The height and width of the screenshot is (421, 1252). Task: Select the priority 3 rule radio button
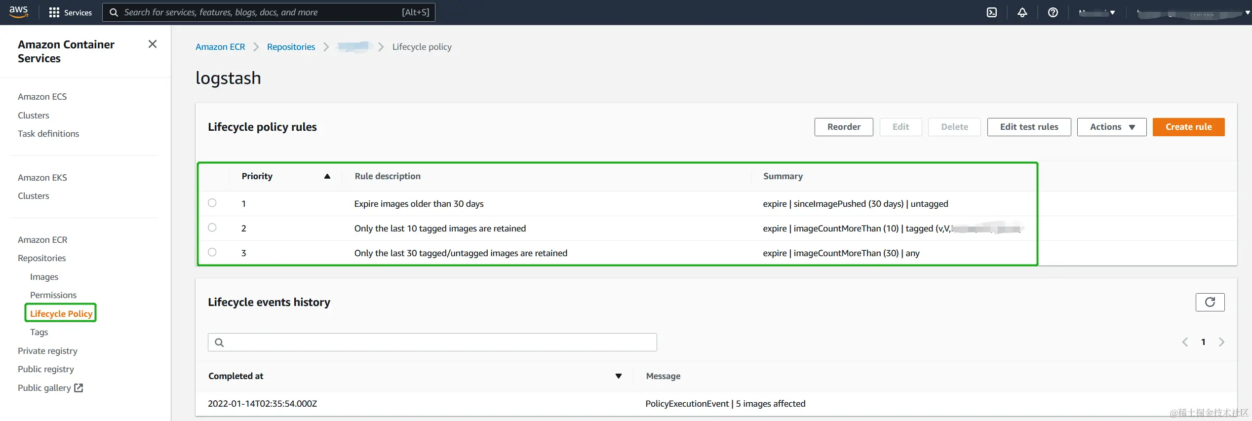212,252
